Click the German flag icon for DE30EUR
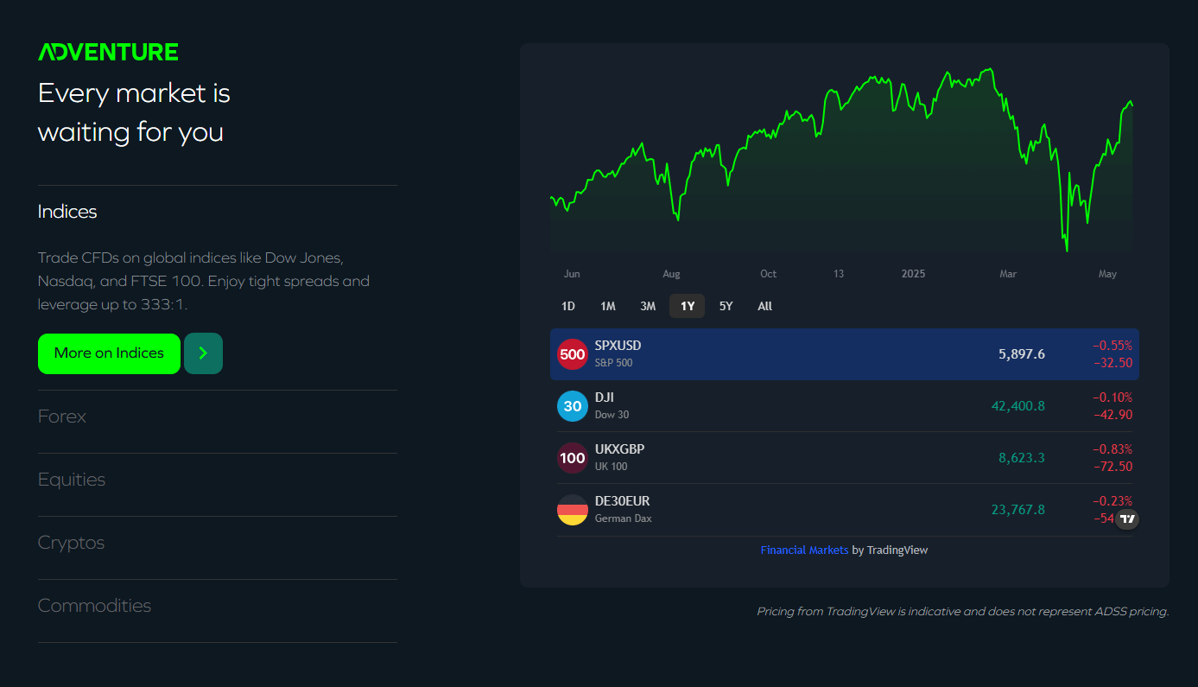This screenshot has height=687, width=1198. 573,510
